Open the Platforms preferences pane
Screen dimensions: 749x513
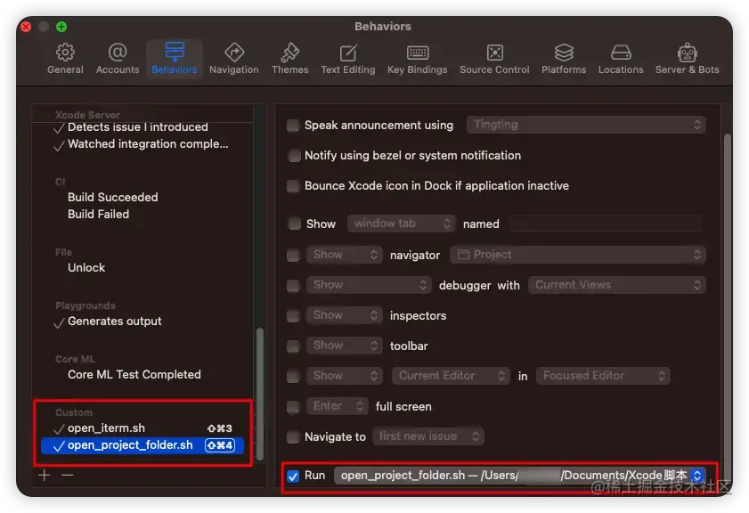(564, 60)
